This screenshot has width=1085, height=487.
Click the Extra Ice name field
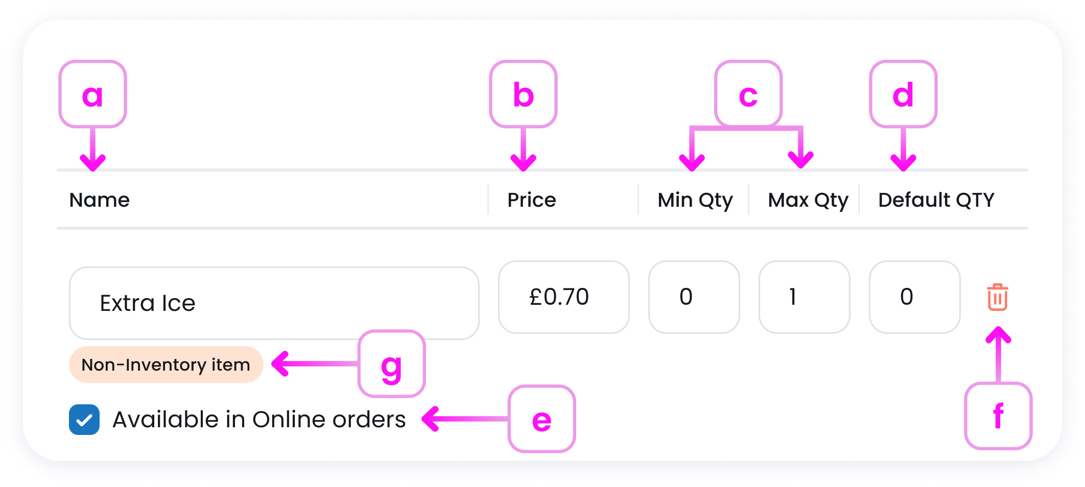(274, 303)
